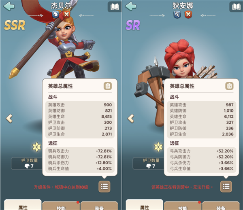Screen dimensions: 243x210
Task: Go to previous hero from 狄安娜 chevron
Action: tap(131, 119)
